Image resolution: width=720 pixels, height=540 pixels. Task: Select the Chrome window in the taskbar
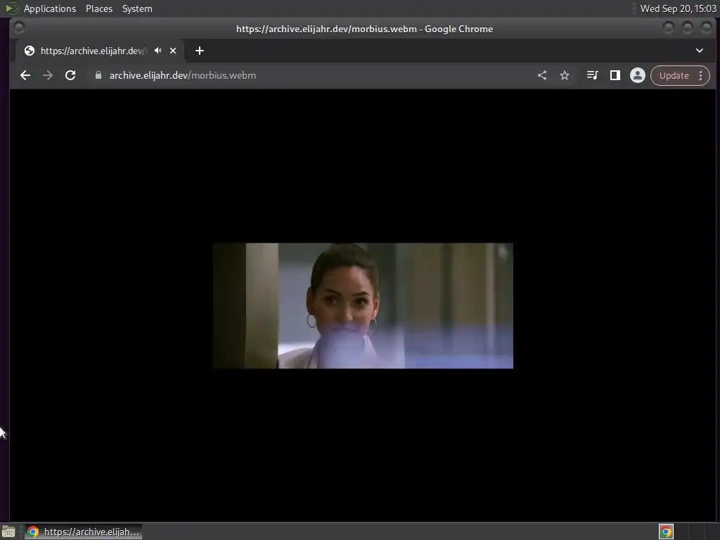coord(84,532)
